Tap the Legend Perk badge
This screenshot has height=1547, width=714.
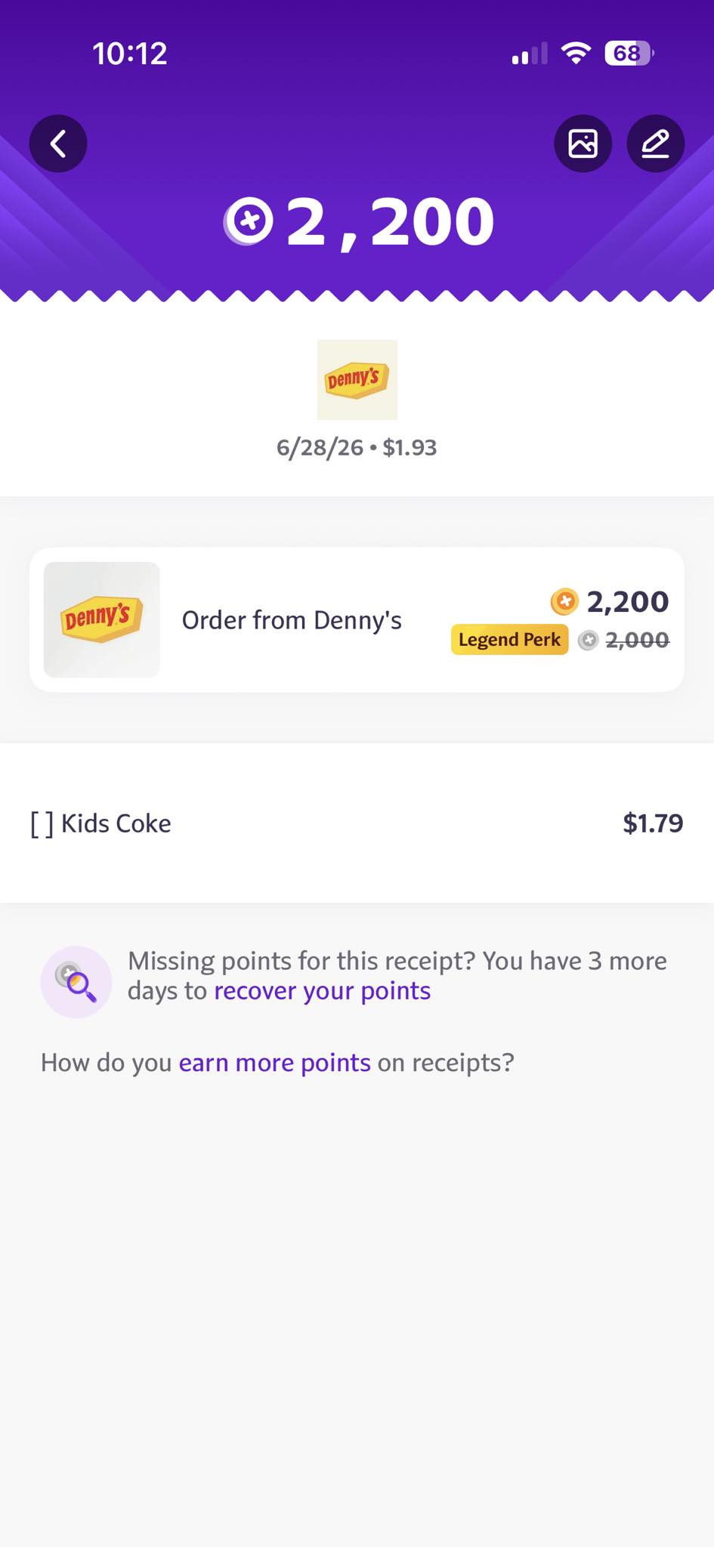(509, 640)
